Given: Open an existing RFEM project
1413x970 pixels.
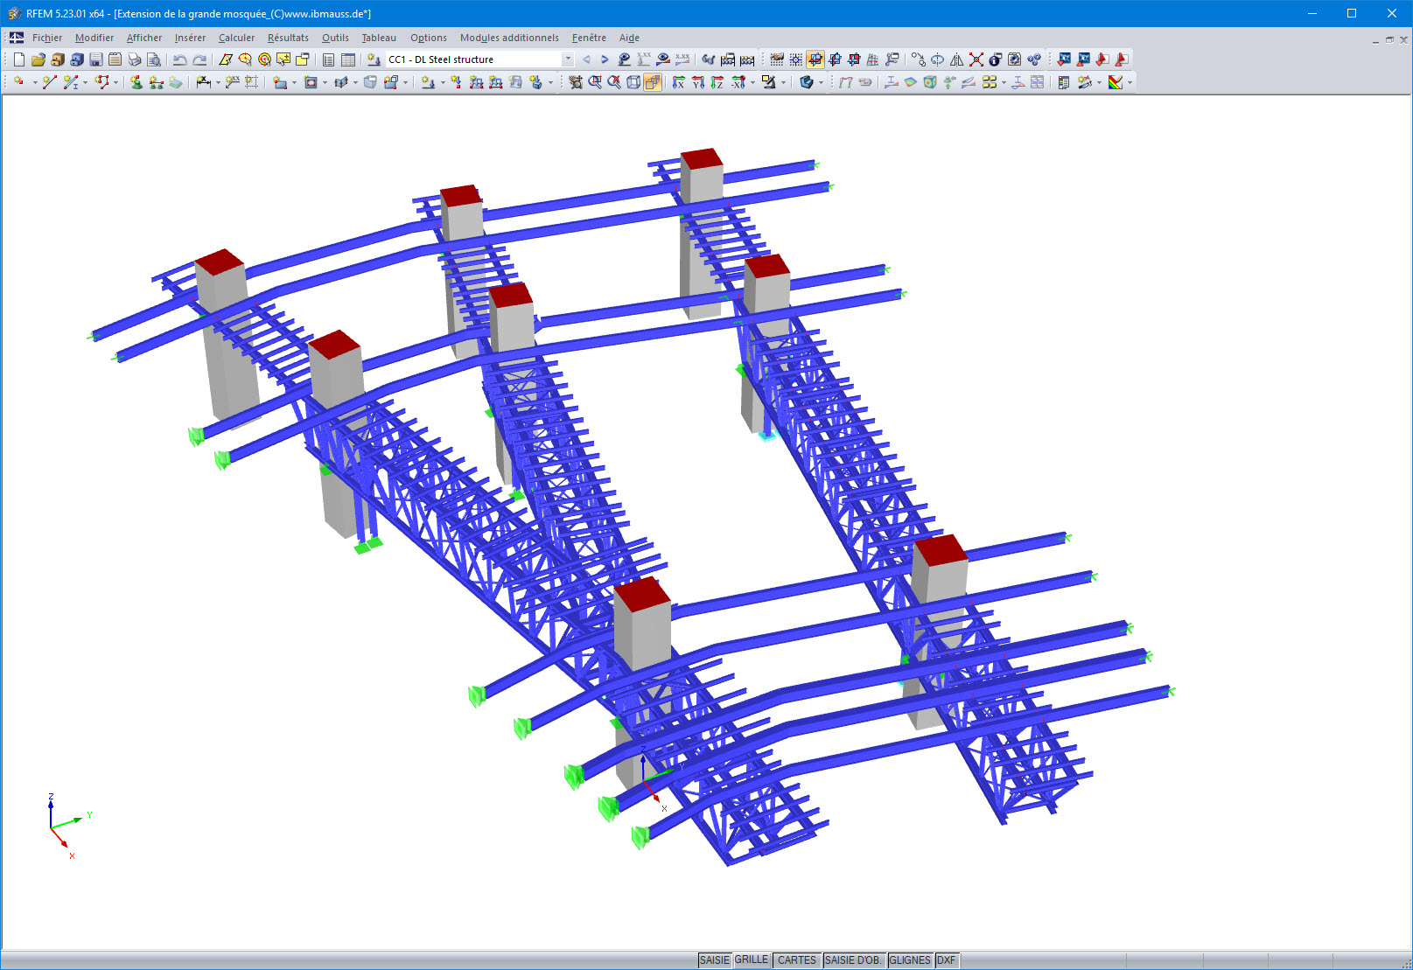Looking at the screenshot, I should [38, 59].
